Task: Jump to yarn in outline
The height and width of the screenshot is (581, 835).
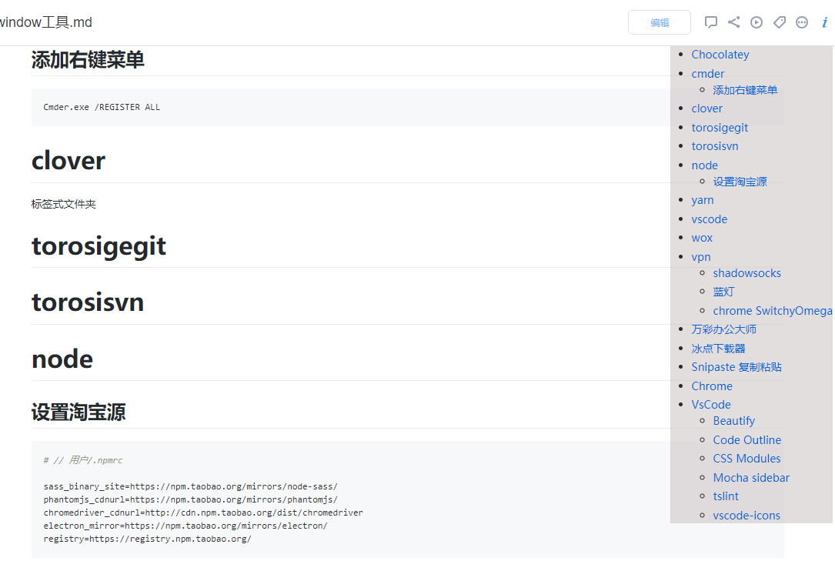Action: 703,200
